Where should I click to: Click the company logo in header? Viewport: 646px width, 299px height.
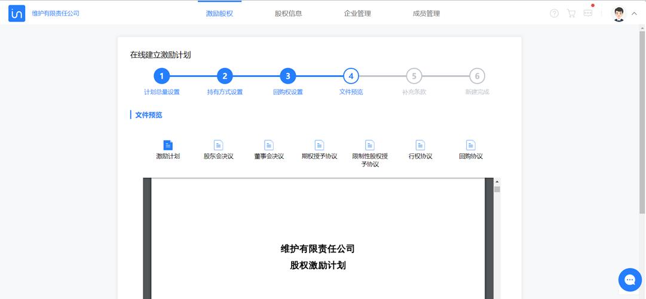pos(17,13)
